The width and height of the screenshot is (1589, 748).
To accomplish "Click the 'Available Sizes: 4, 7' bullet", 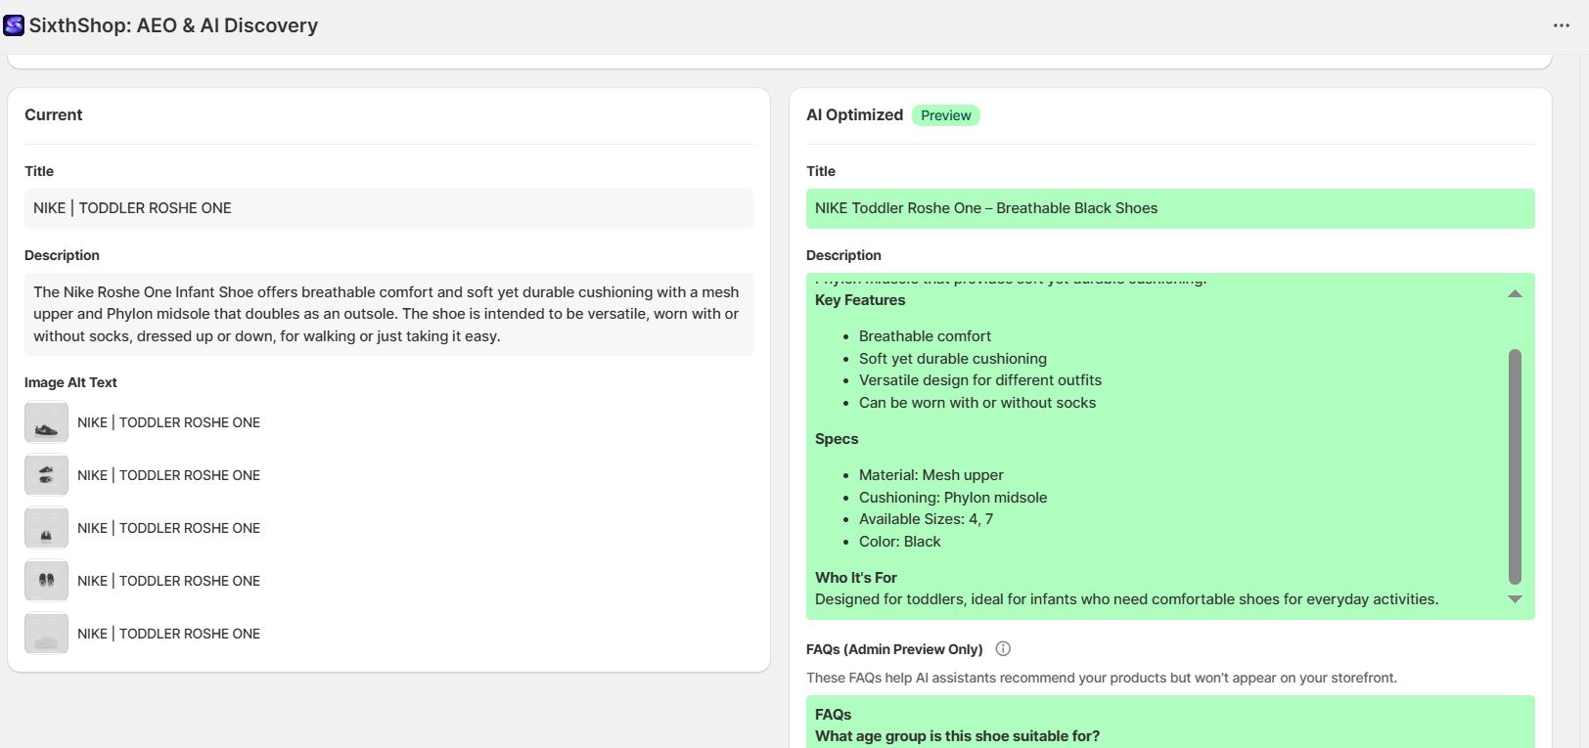I will tap(926, 519).
